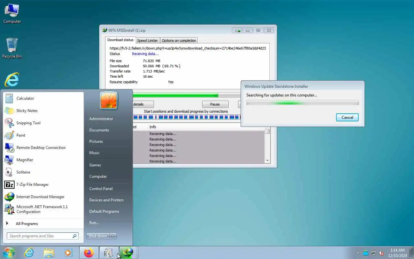The height and width of the screenshot is (259, 414).
Task: Open Documents from the Start menu
Action: 99,130
